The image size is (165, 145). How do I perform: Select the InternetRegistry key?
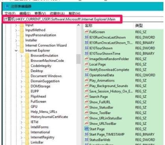click(x=43, y=137)
